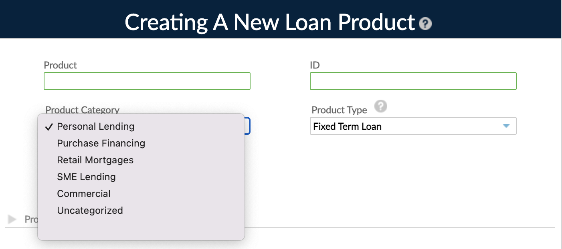This screenshot has height=249, width=562.
Task: Pick SME Lending as the category
Action: tap(86, 177)
